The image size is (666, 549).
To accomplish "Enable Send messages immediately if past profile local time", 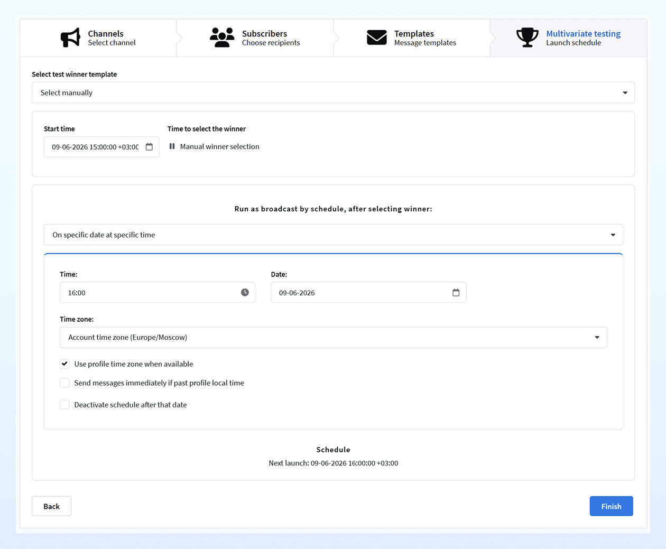I will (64, 383).
